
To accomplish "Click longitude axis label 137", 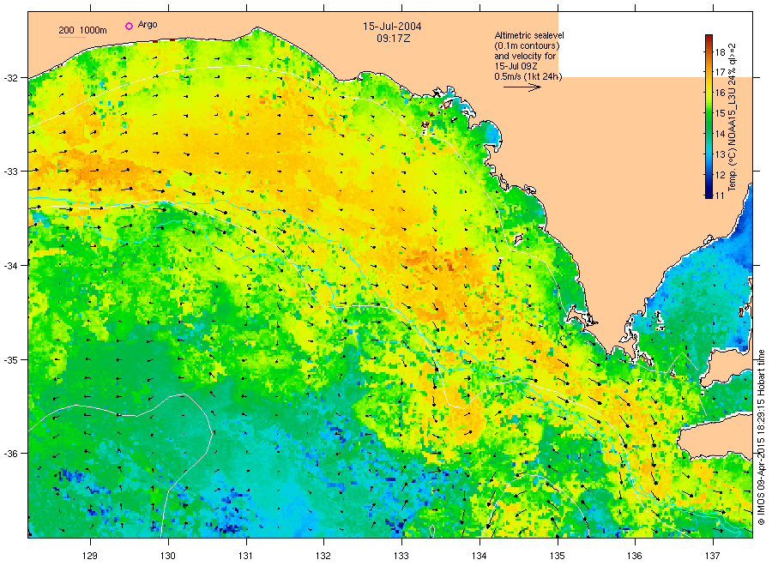I will point(713,557).
